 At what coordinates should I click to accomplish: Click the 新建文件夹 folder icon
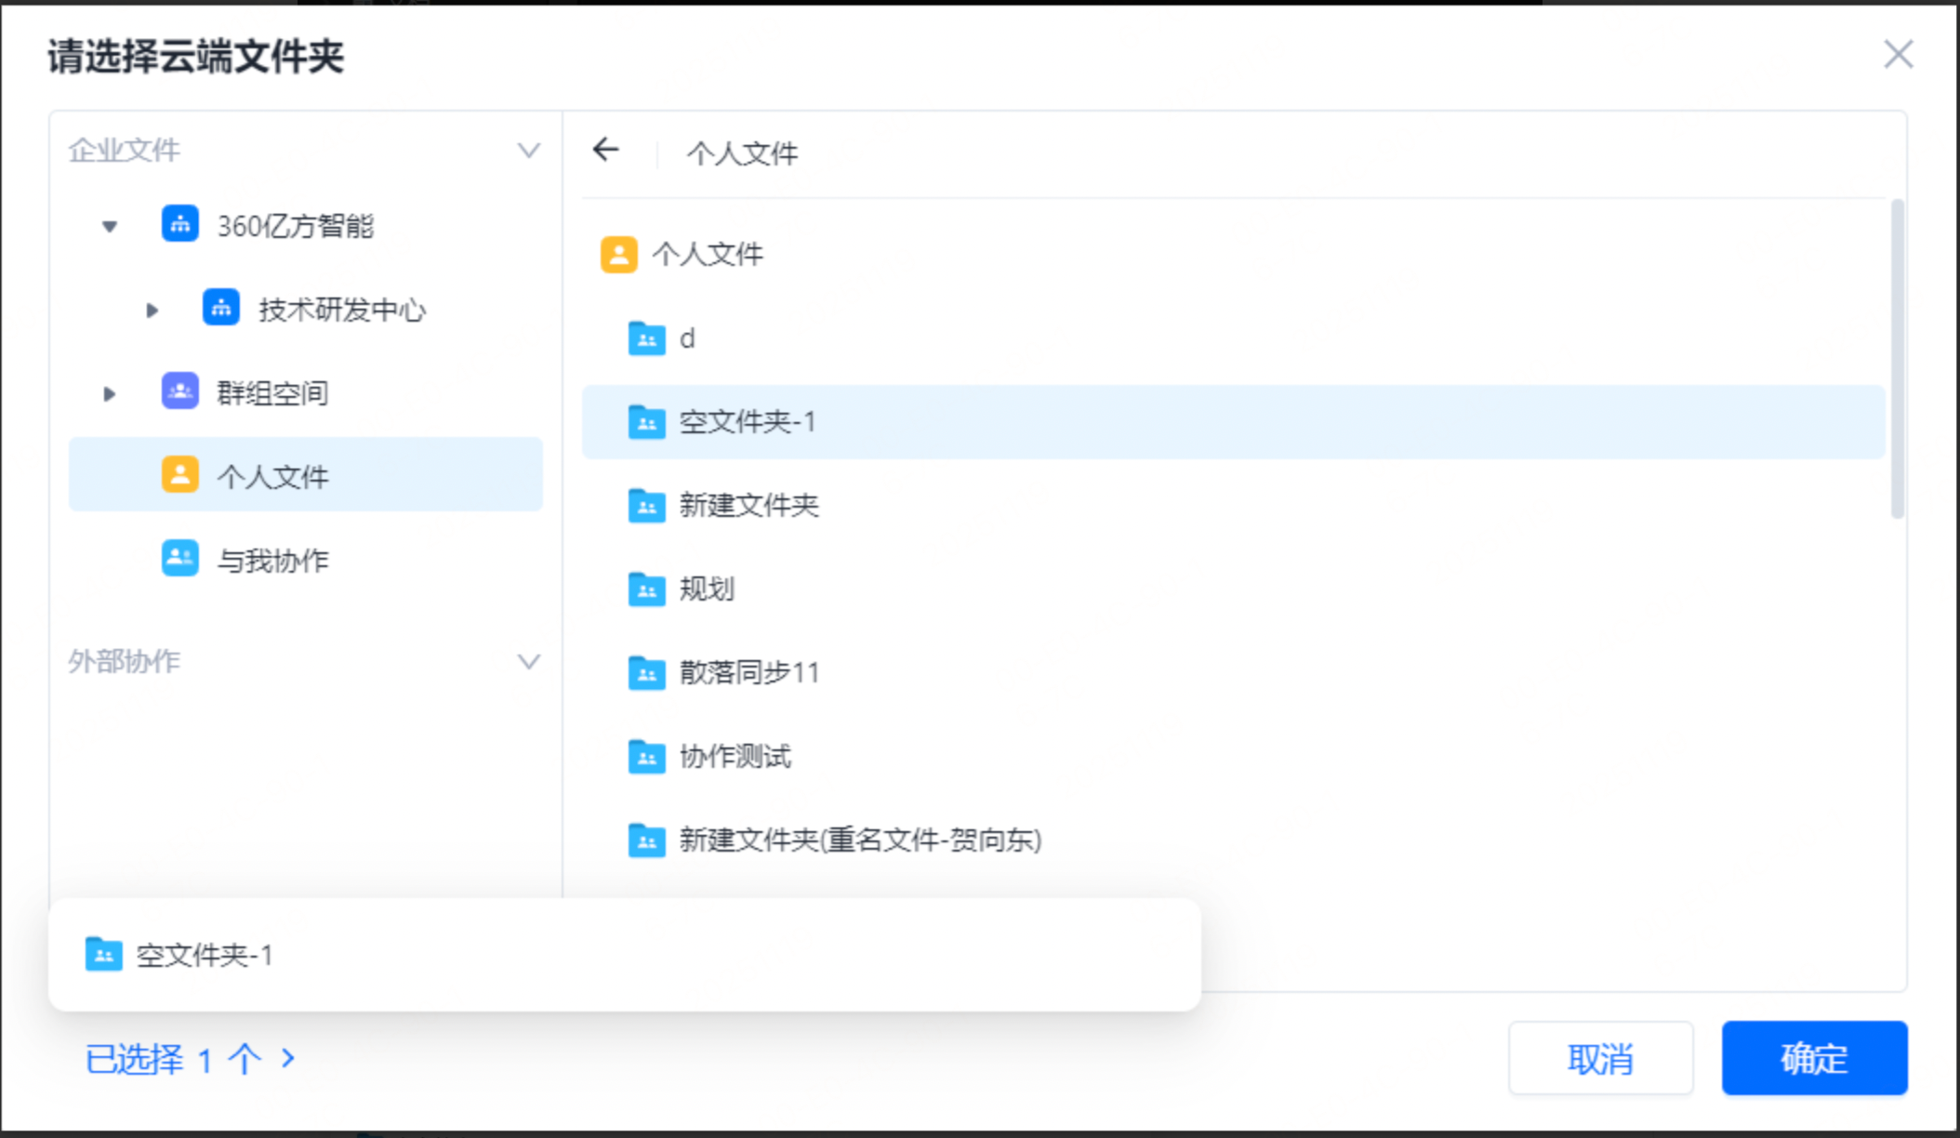[645, 506]
